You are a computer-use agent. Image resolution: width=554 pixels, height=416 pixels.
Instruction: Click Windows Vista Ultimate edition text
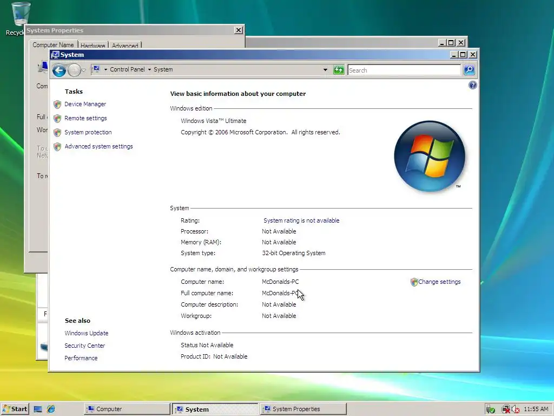(213, 121)
